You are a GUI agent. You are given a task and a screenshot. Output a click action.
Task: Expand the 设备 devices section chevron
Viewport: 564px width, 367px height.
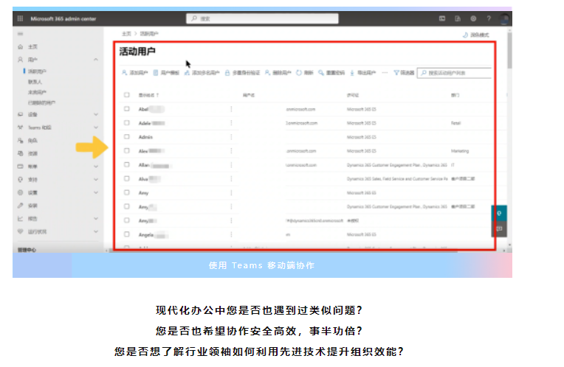tap(96, 114)
